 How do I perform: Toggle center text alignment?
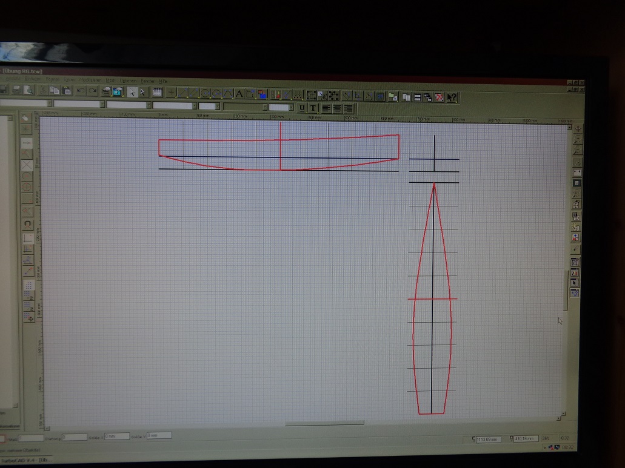(x=337, y=108)
